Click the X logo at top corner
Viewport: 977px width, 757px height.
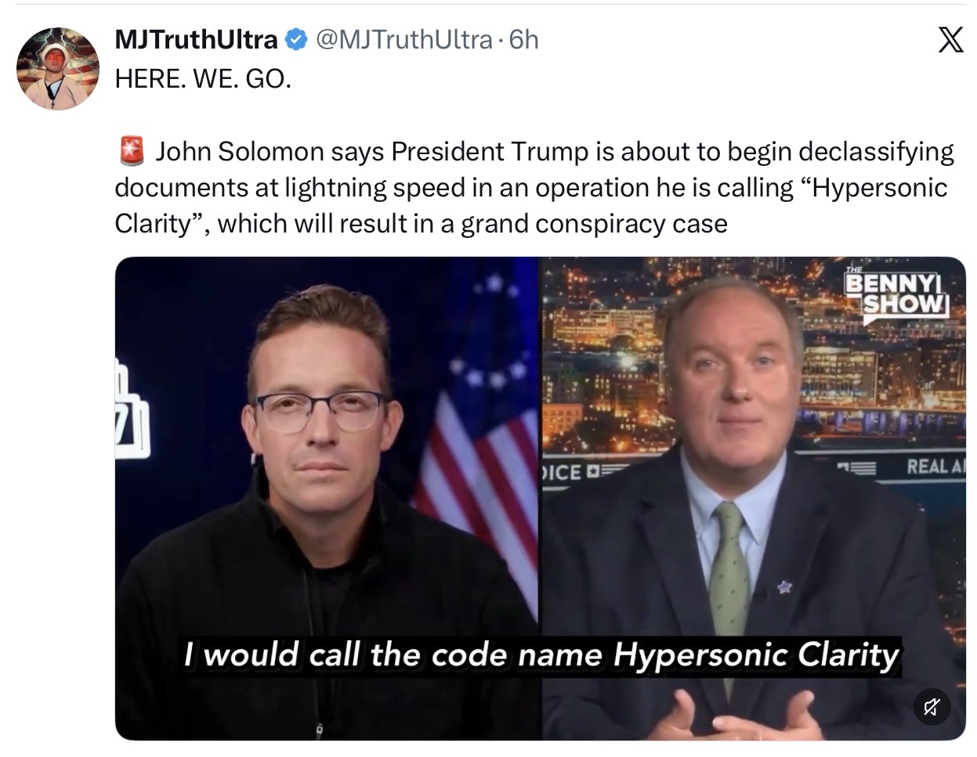(950, 40)
